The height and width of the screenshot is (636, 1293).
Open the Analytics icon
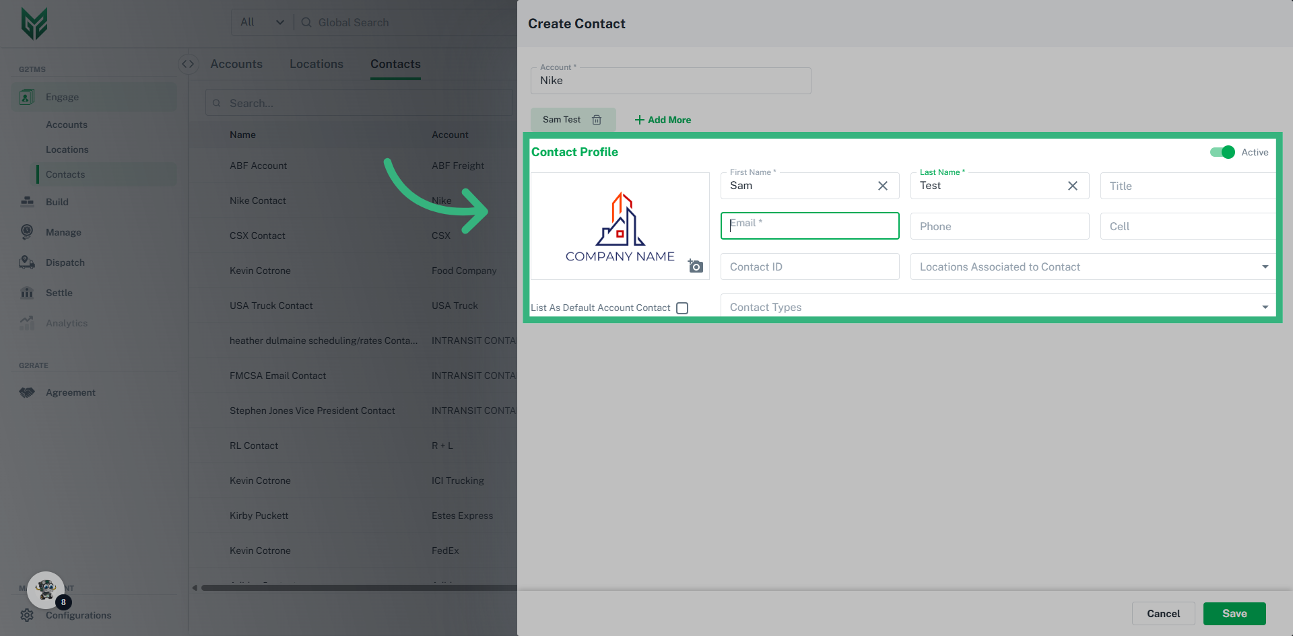26,323
